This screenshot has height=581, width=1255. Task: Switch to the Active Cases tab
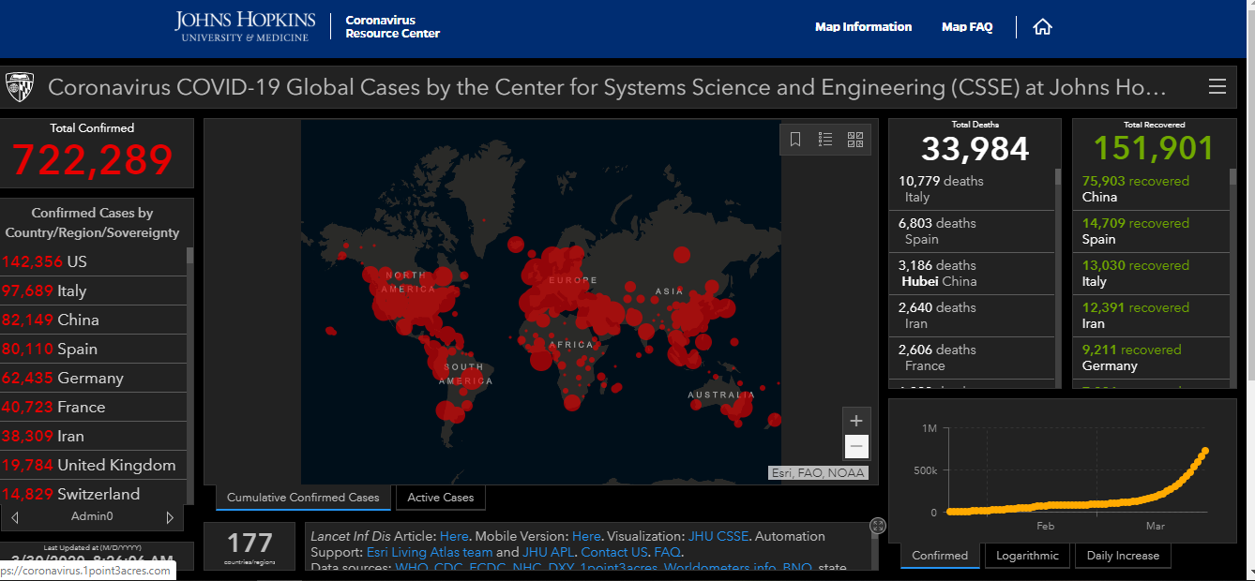click(441, 498)
